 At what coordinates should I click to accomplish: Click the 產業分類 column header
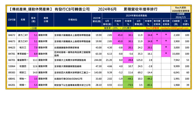(x=46, y=20)
